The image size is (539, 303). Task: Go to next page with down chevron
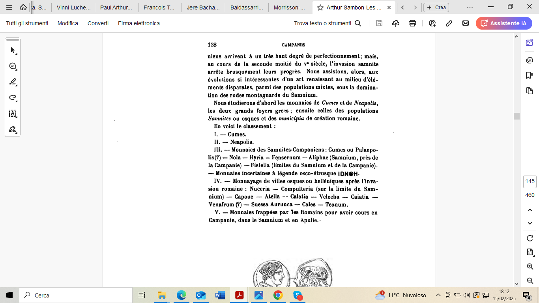point(530,223)
